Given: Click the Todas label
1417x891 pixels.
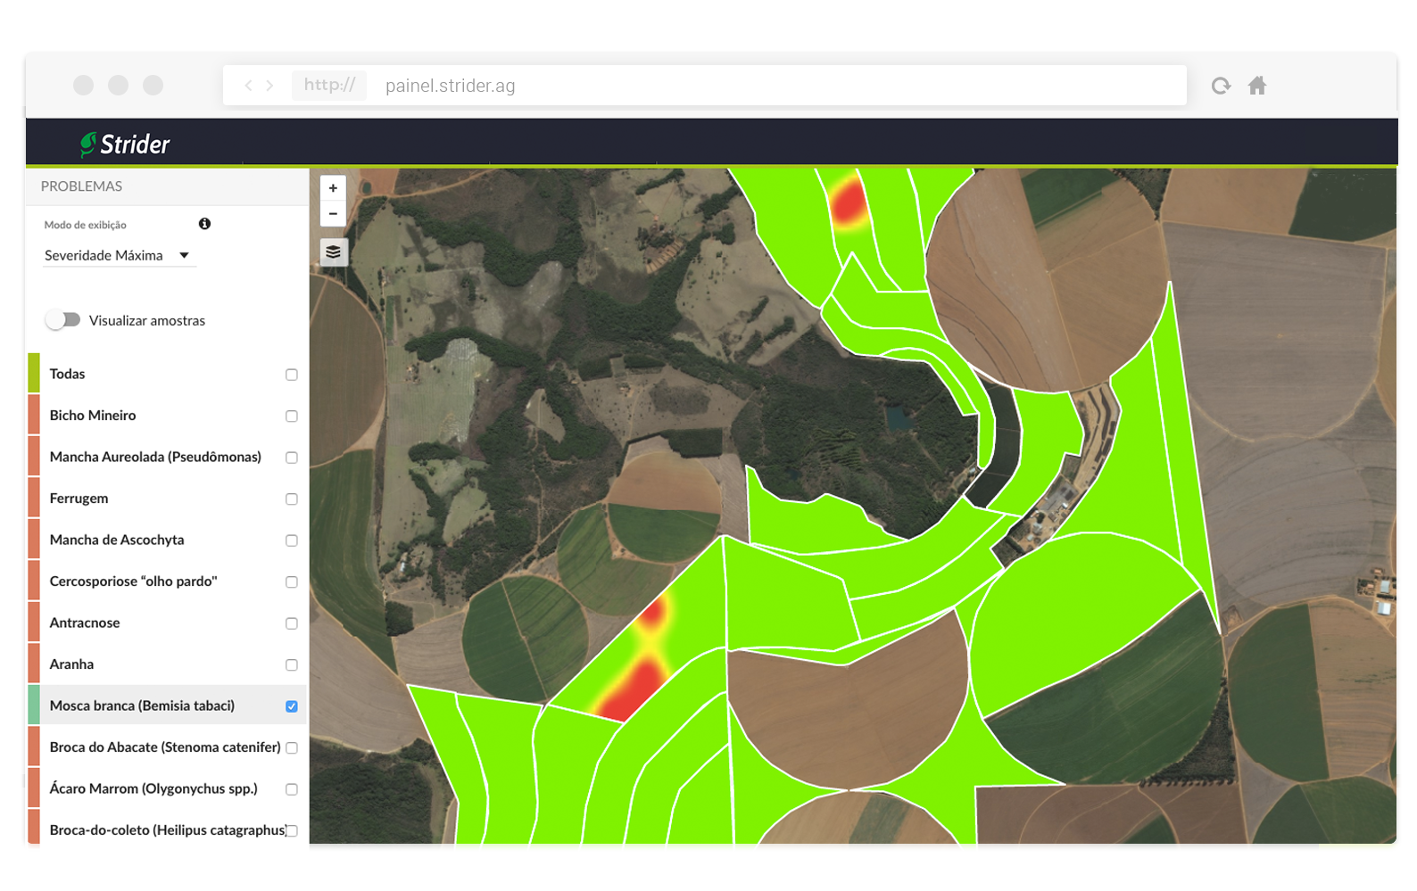Looking at the screenshot, I should click(x=67, y=374).
